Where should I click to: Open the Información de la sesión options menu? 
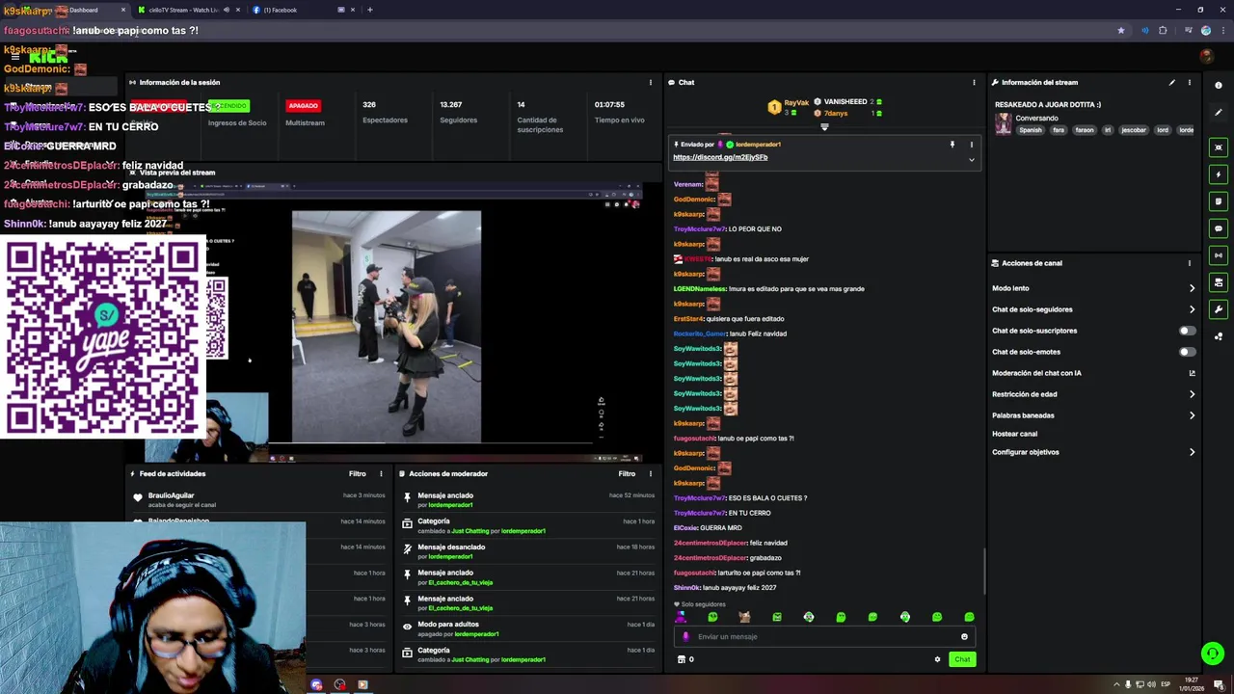coord(650,82)
